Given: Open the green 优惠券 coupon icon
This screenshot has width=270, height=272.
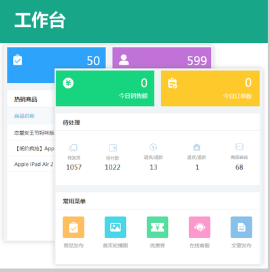Looking at the screenshot, I should [157, 227].
